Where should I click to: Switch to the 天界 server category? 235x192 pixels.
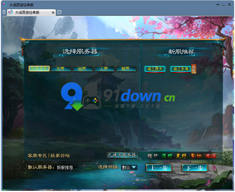point(61,69)
